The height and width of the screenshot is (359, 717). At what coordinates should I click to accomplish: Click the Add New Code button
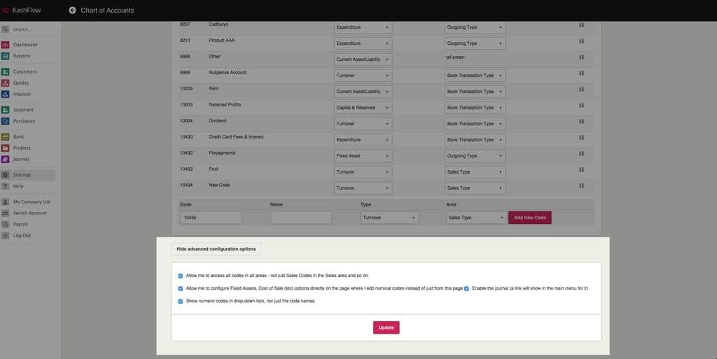coord(530,218)
